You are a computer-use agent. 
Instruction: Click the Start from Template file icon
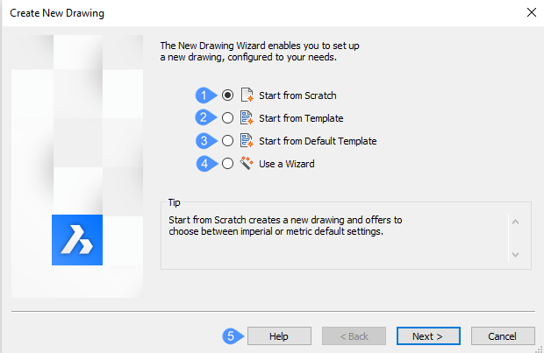(247, 117)
